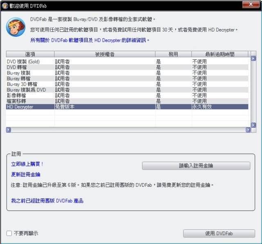Toggle the 不要再顯示 checkbox
Screen dimensions: 262x244
(x=9, y=233)
